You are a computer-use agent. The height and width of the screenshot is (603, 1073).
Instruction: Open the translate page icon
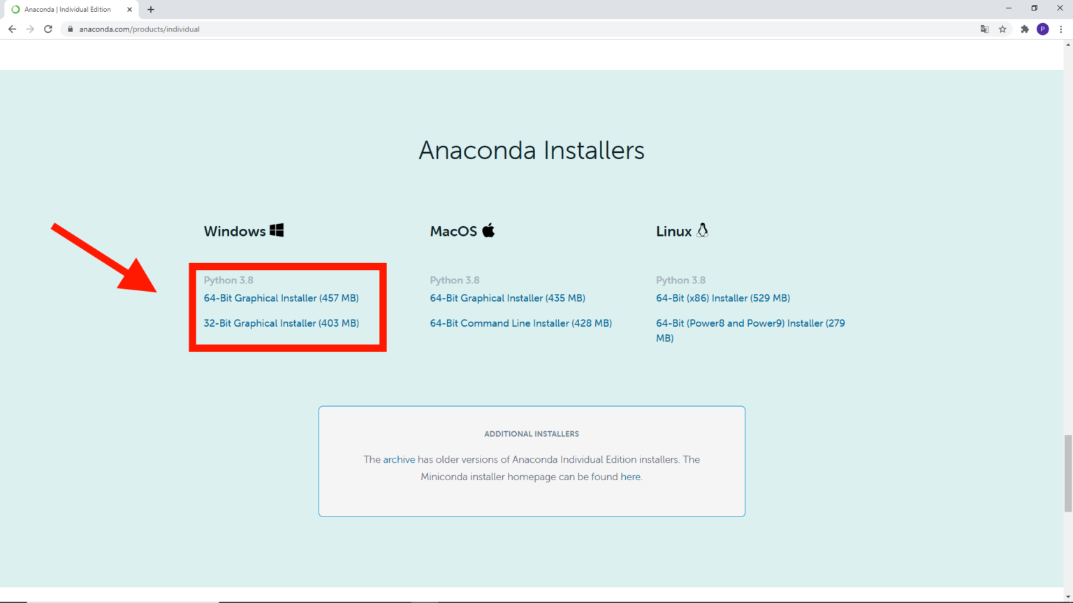point(984,29)
